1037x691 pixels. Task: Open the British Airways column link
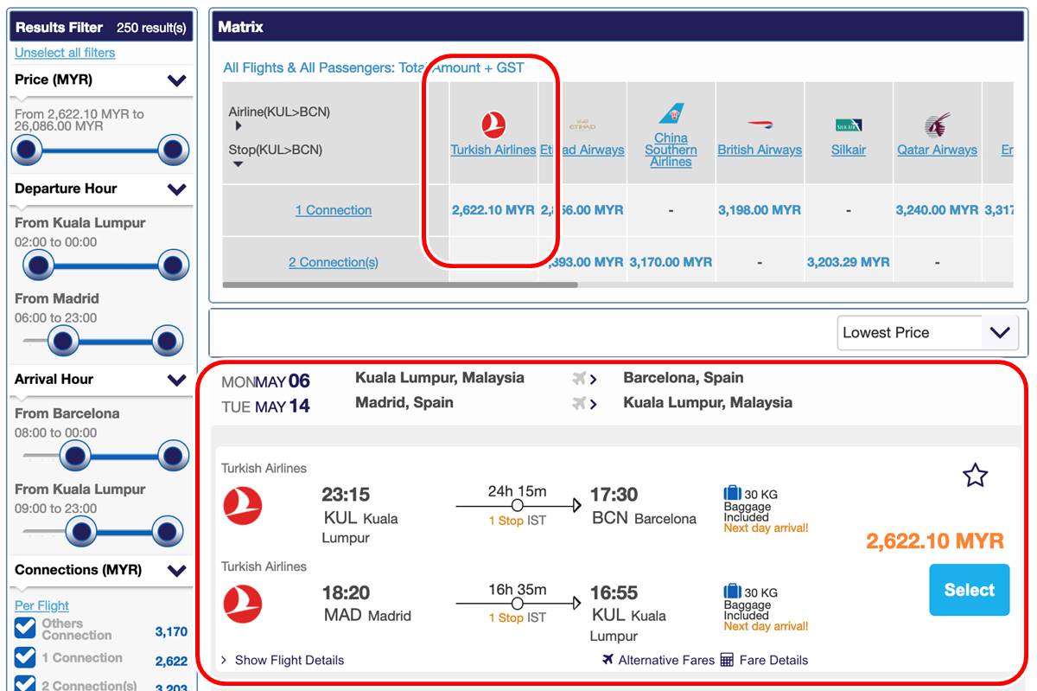click(760, 150)
